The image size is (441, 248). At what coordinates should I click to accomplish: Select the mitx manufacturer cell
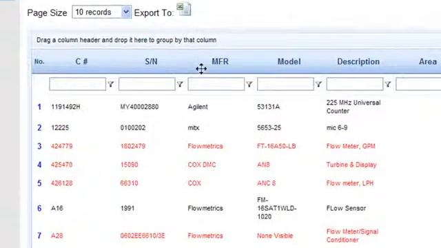pos(194,127)
